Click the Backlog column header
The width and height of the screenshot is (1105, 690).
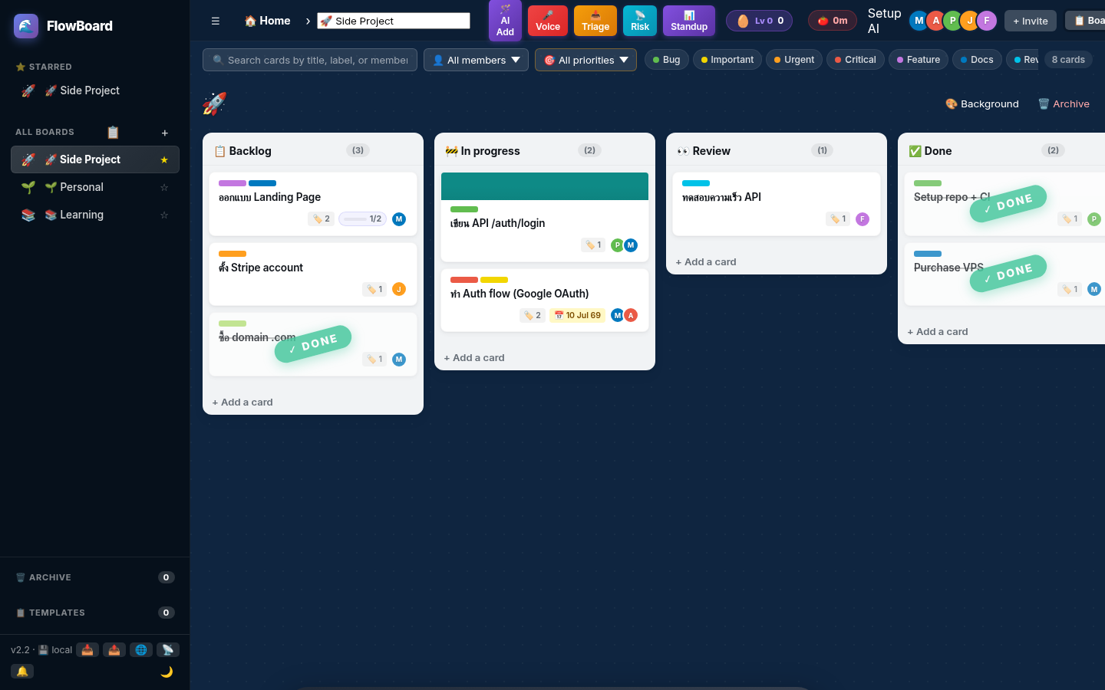(x=313, y=151)
